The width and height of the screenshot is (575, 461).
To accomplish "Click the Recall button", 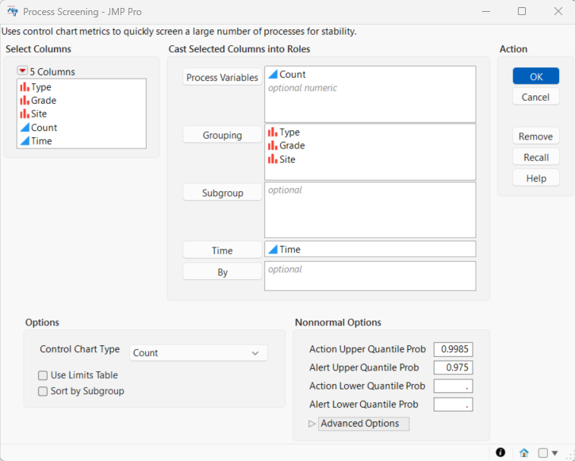I will tap(536, 157).
